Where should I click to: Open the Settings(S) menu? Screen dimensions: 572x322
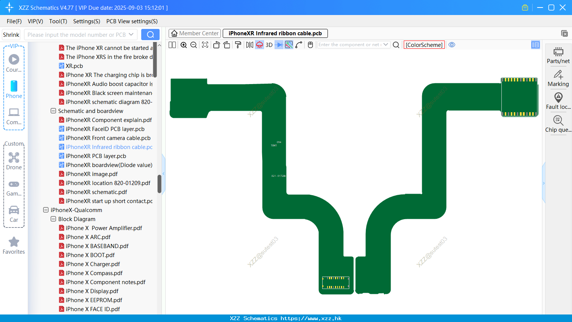click(87, 21)
